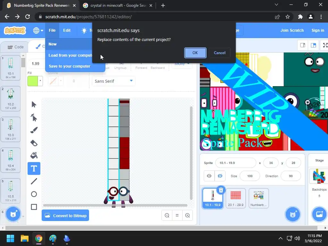Screen dimensions: 328x246
Task: Select the Circle tool
Action: coord(34,194)
